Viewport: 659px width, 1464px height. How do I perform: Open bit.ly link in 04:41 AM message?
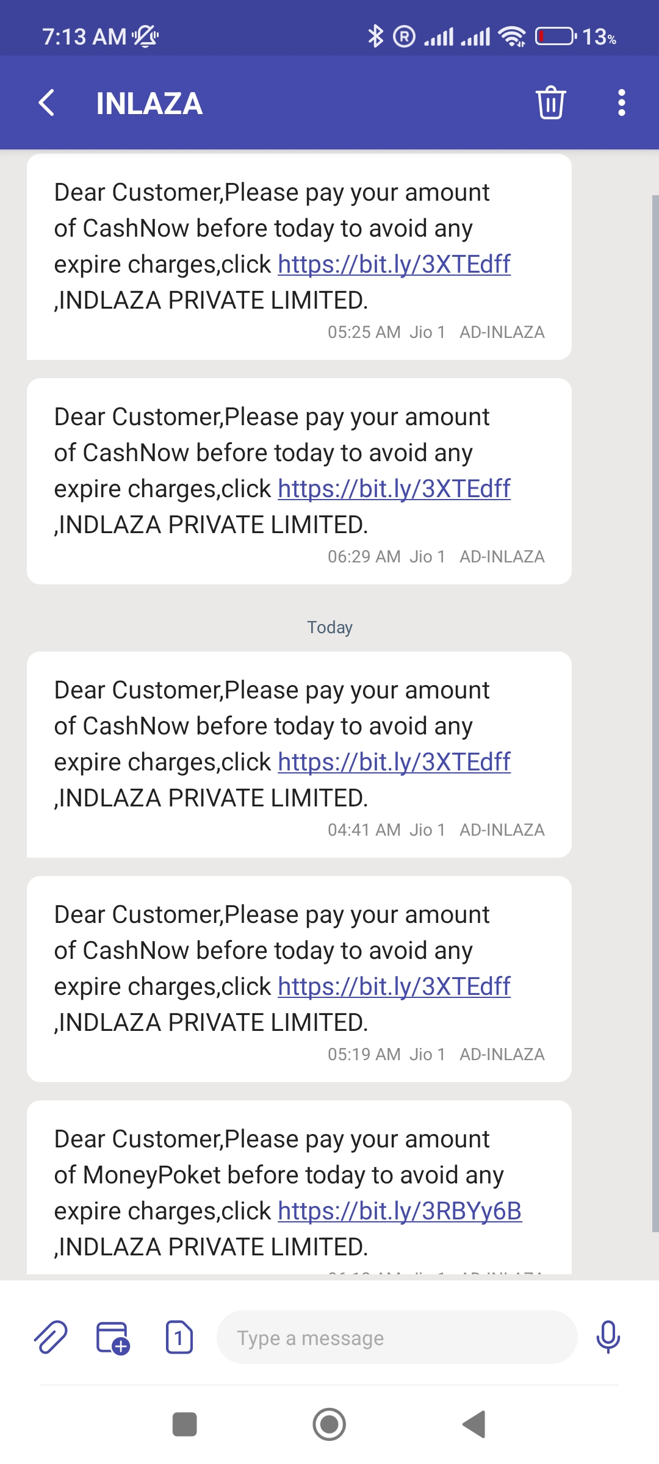pos(394,762)
